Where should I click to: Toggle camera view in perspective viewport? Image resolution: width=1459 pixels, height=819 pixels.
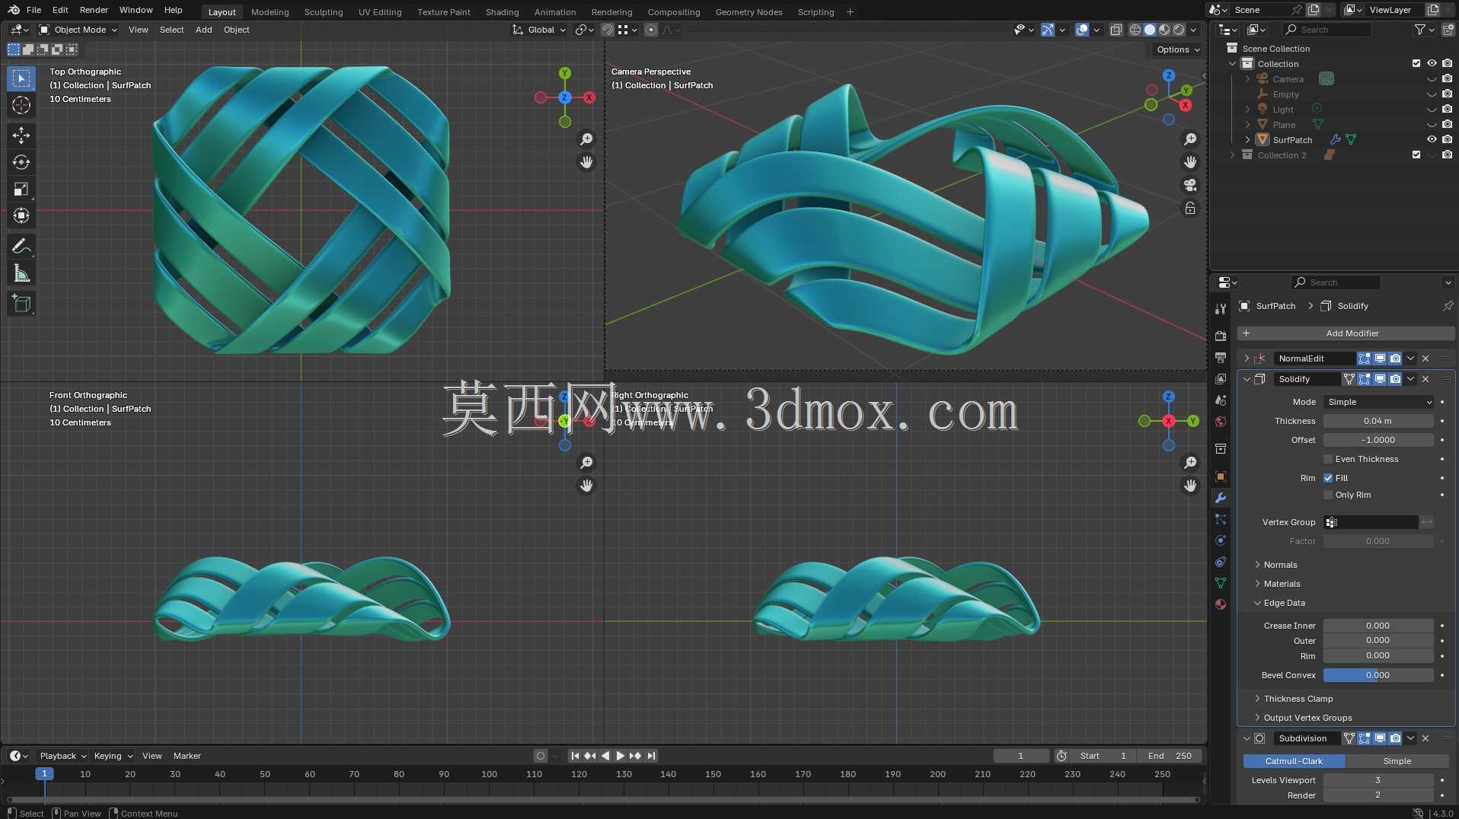(x=1190, y=185)
